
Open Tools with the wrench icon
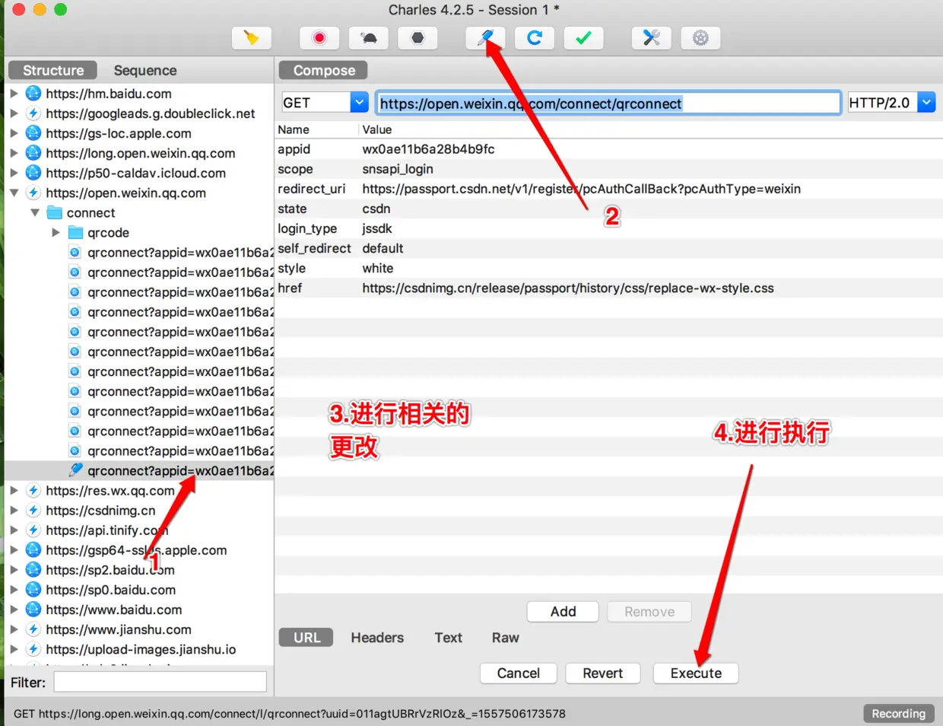click(652, 38)
